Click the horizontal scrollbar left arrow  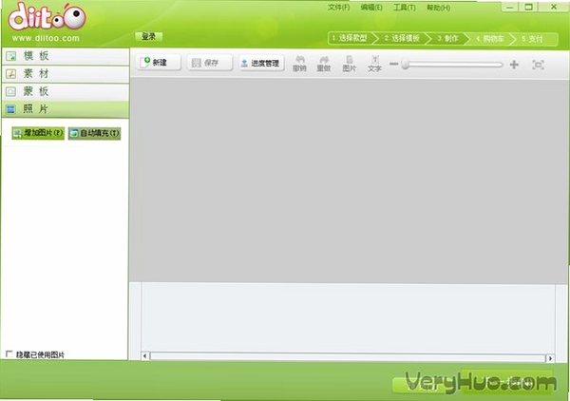(x=145, y=355)
